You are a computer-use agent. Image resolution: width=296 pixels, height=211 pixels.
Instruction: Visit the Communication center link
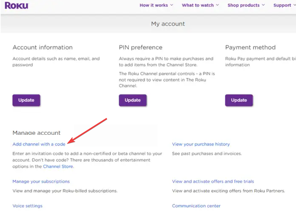coord(196,206)
